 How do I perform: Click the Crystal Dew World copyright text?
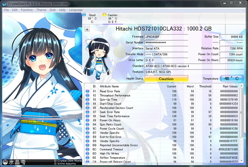pos(68,160)
